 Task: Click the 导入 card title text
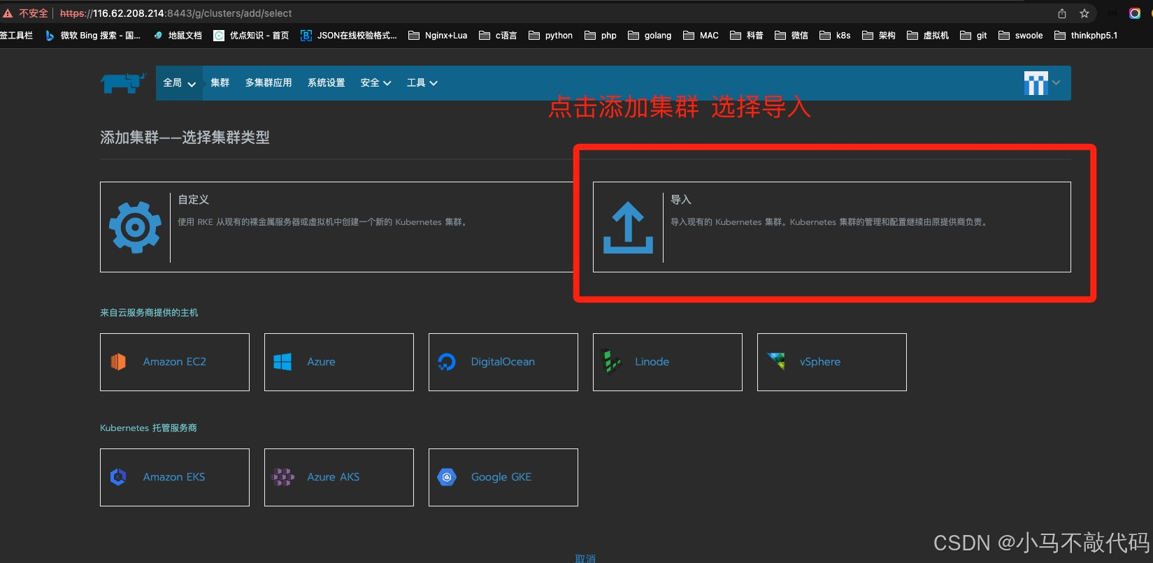pos(681,200)
